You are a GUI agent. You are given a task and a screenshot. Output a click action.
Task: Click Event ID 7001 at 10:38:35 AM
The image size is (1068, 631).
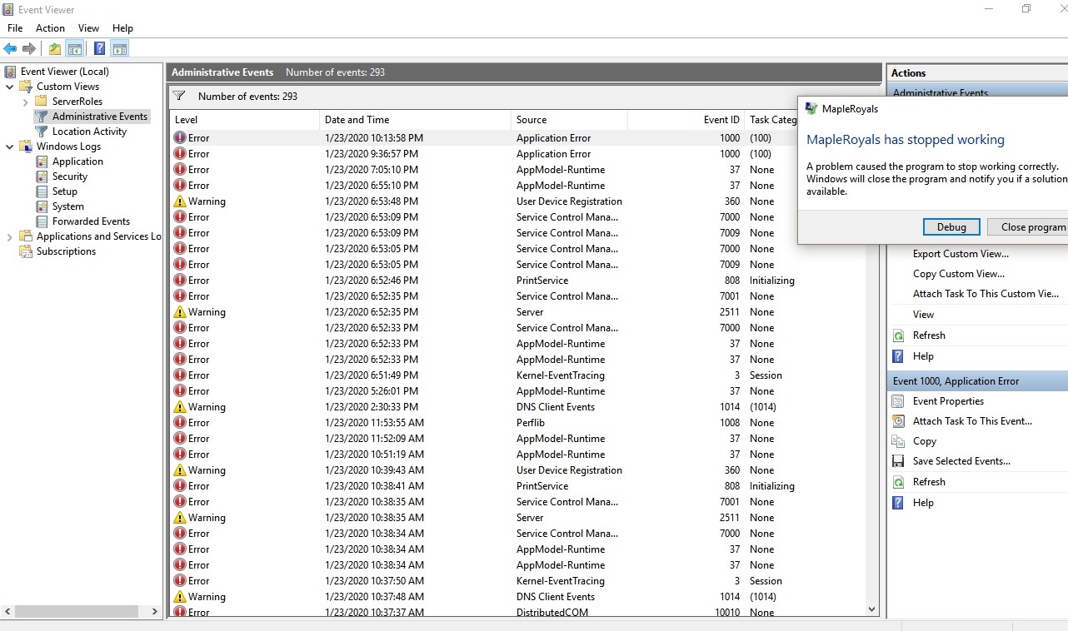[729, 502]
